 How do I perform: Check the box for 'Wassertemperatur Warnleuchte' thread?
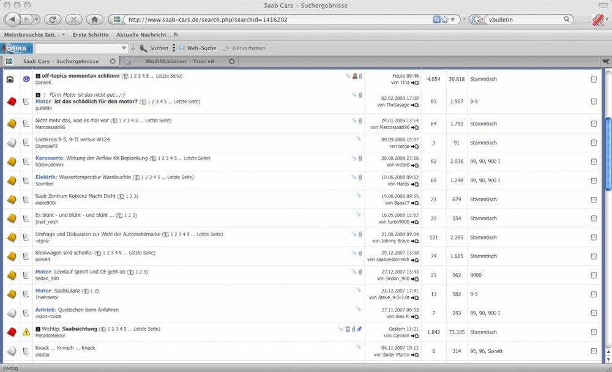594,180
